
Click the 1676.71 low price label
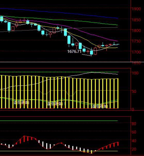pyautogui.click(x=74, y=51)
